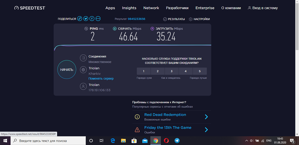This screenshot has height=145, width=299.
Task: Click Поменять сервер link
Action: tap(101, 79)
